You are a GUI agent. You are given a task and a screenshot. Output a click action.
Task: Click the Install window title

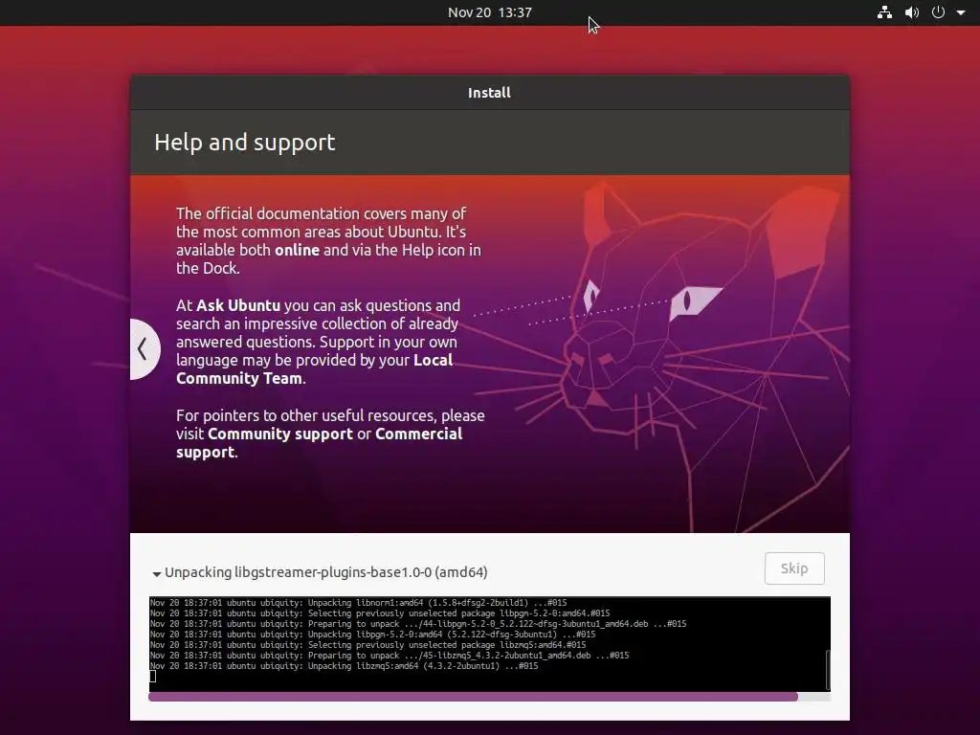tap(489, 93)
